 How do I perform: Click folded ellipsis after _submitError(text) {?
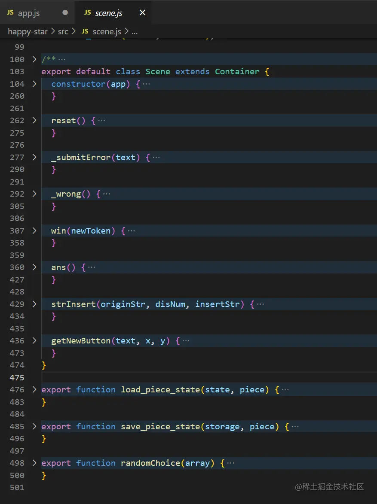[156, 158]
